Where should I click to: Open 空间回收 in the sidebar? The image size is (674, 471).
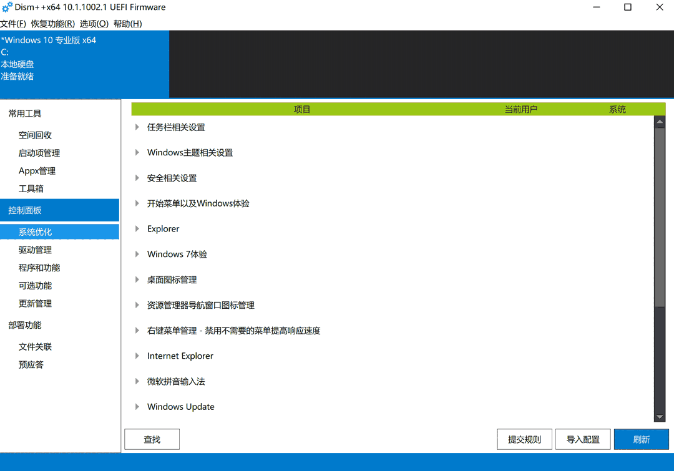35,135
